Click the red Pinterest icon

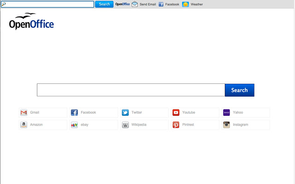176,125
